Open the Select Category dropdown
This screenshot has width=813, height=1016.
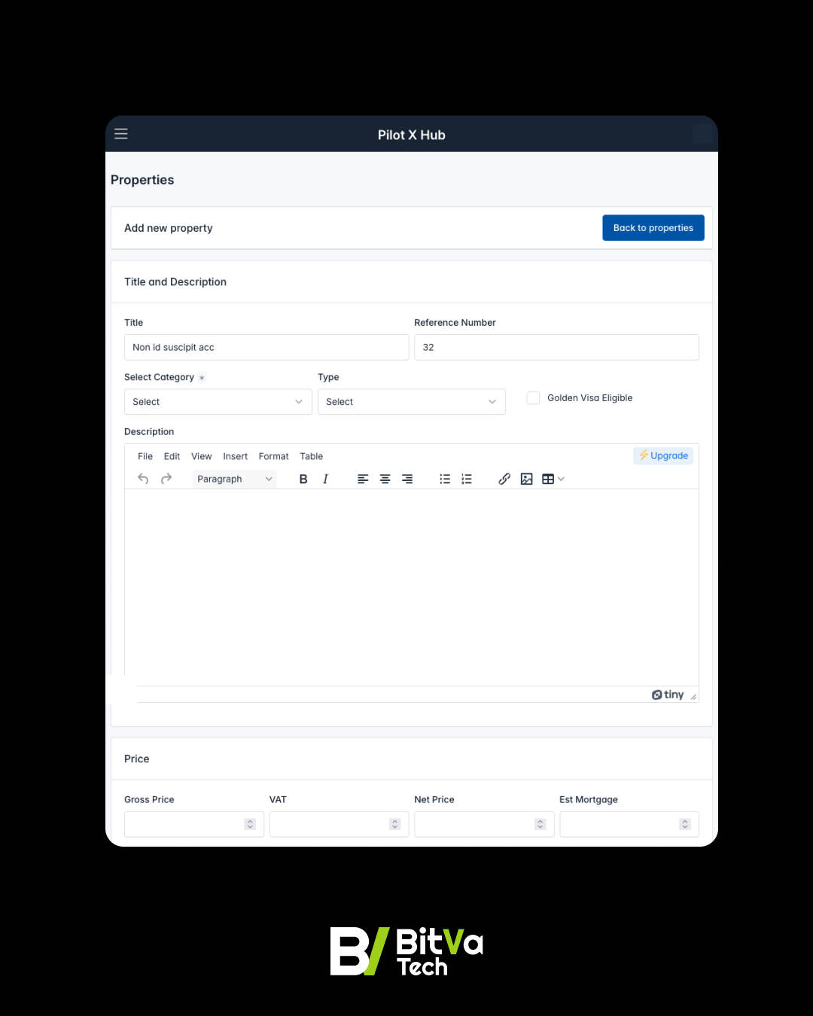point(218,402)
